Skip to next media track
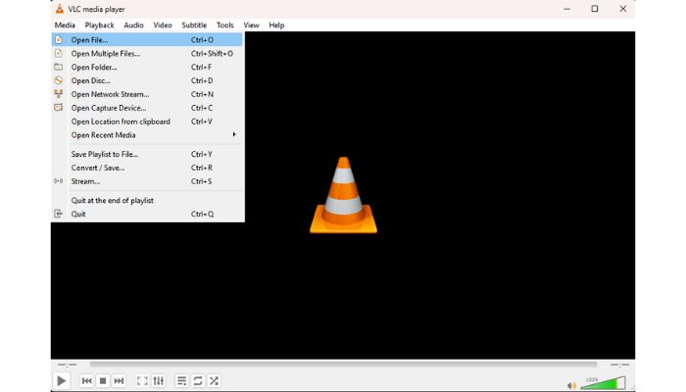The image size is (686, 392). point(119,381)
